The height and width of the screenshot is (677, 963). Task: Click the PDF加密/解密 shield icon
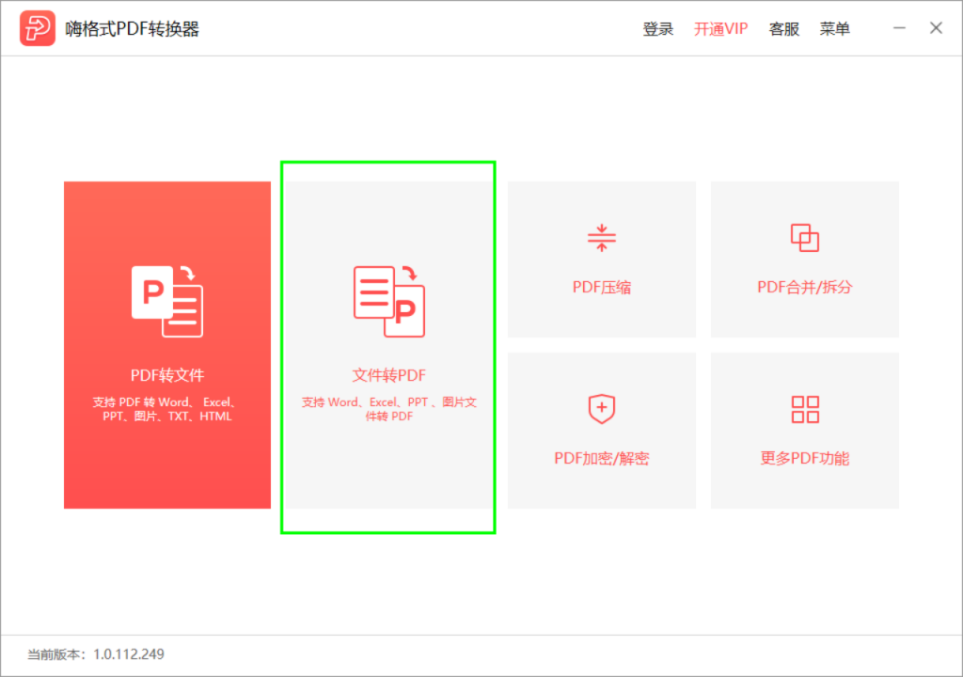(x=602, y=409)
